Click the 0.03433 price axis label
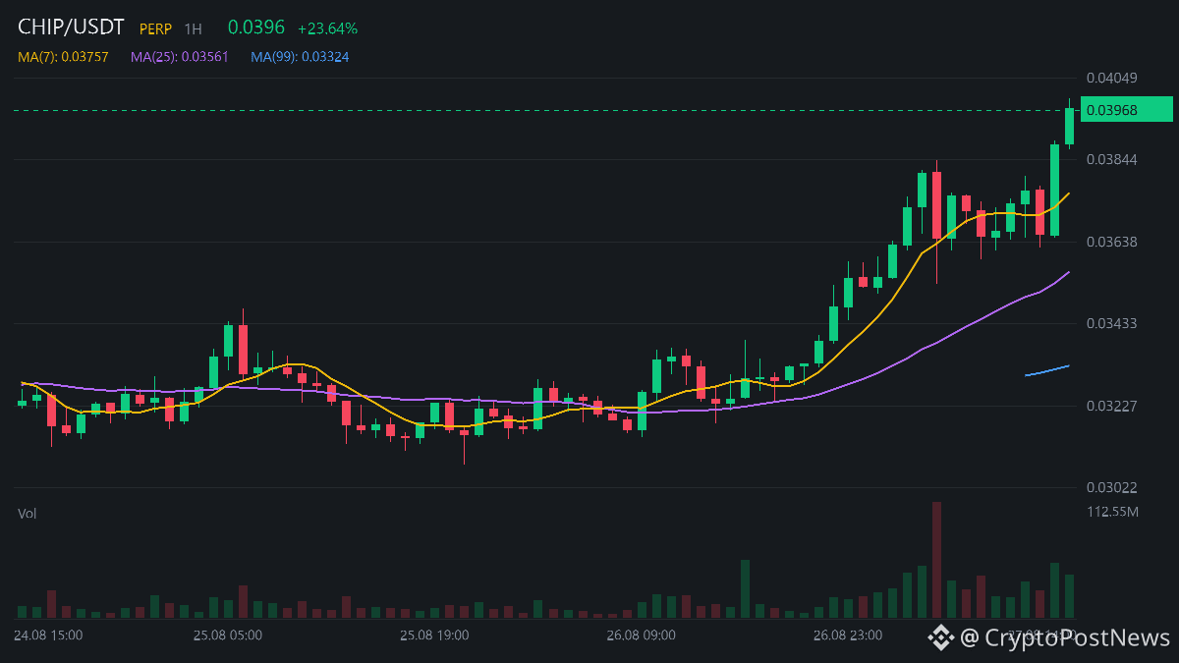This screenshot has height=663, width=1179. coord(1111,323)
